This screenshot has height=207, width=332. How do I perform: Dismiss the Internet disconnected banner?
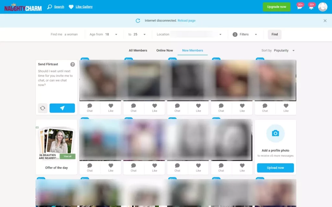point(325,21)
